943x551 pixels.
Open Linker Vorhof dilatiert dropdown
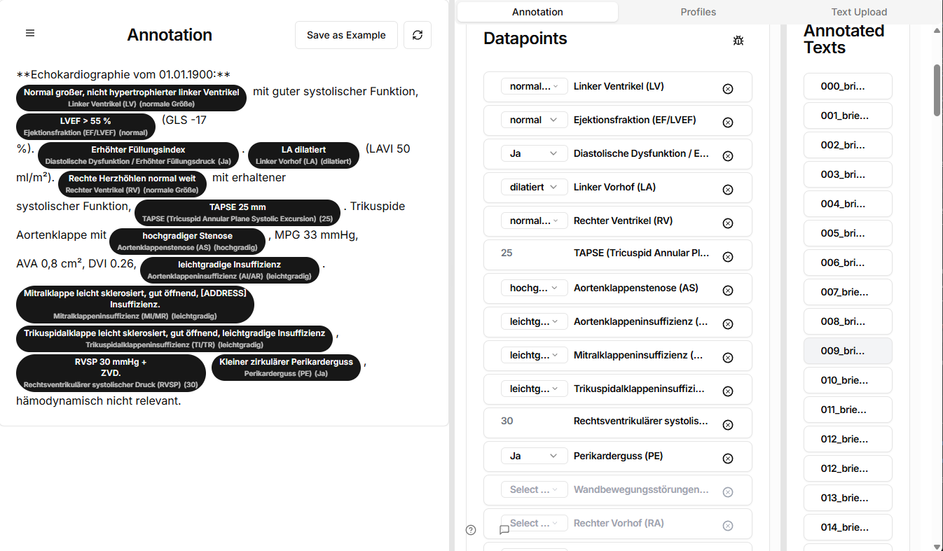(x=534, y=187)
